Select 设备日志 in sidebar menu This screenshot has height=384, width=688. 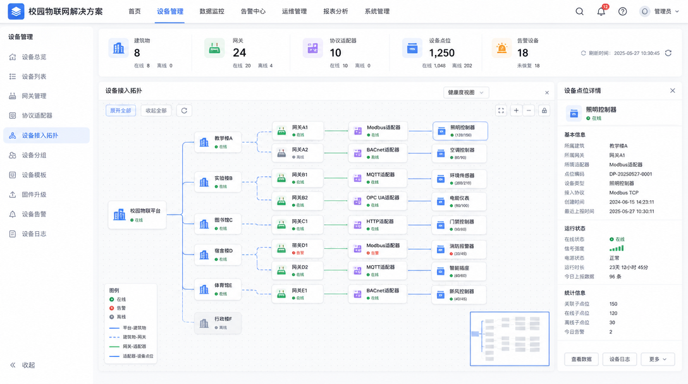(x=47, y=234)
